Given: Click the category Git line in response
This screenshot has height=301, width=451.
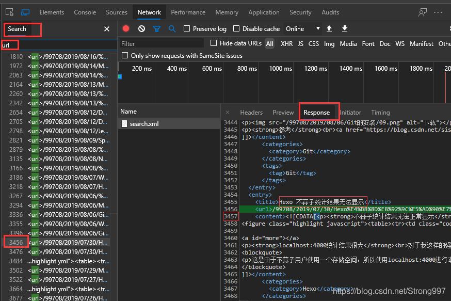Looking at the screenshot, I should 309,151.
